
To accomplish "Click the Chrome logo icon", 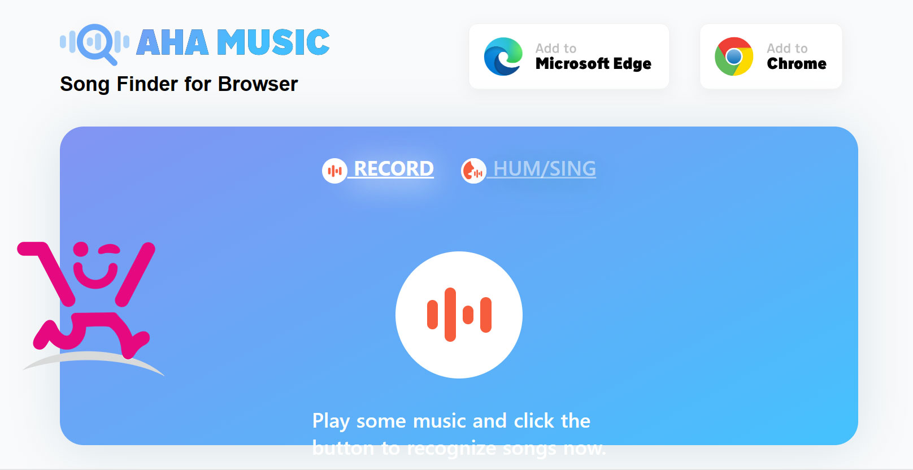I will [x=733, y=56].
